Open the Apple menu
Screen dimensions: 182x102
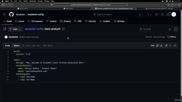coord(3,1)
